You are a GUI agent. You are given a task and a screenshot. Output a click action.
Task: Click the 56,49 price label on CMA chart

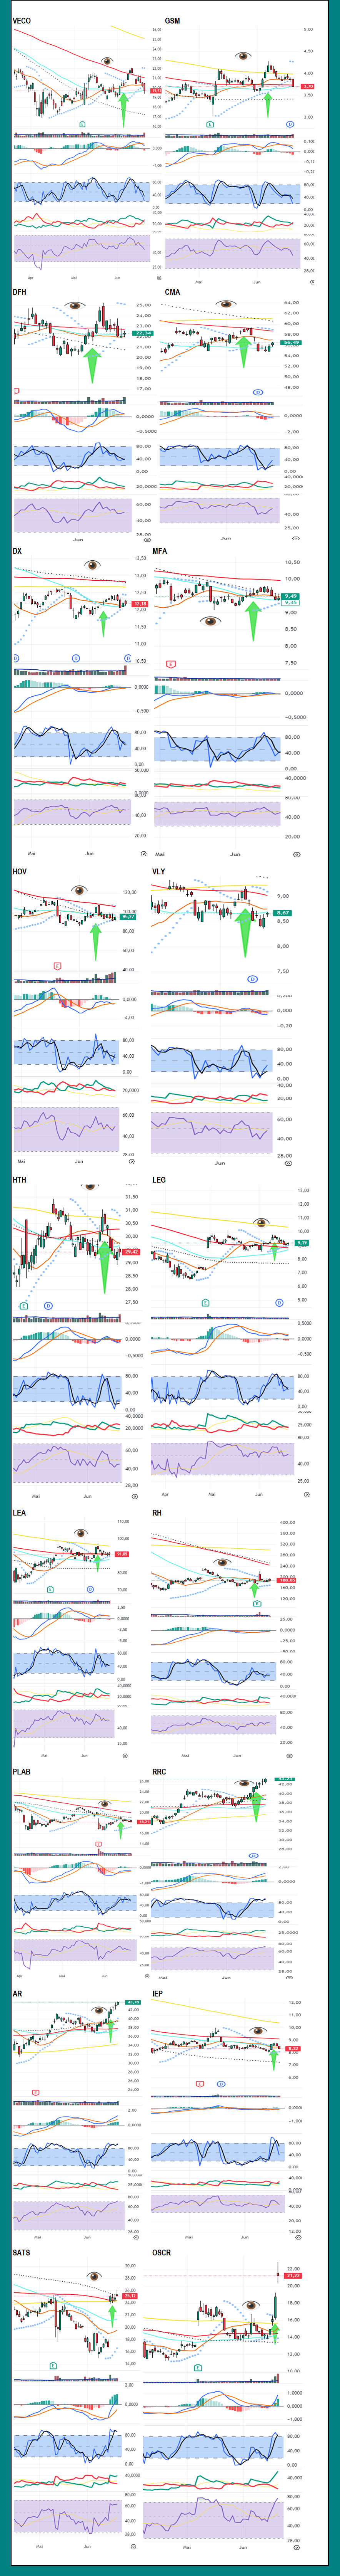click(291, 343)
